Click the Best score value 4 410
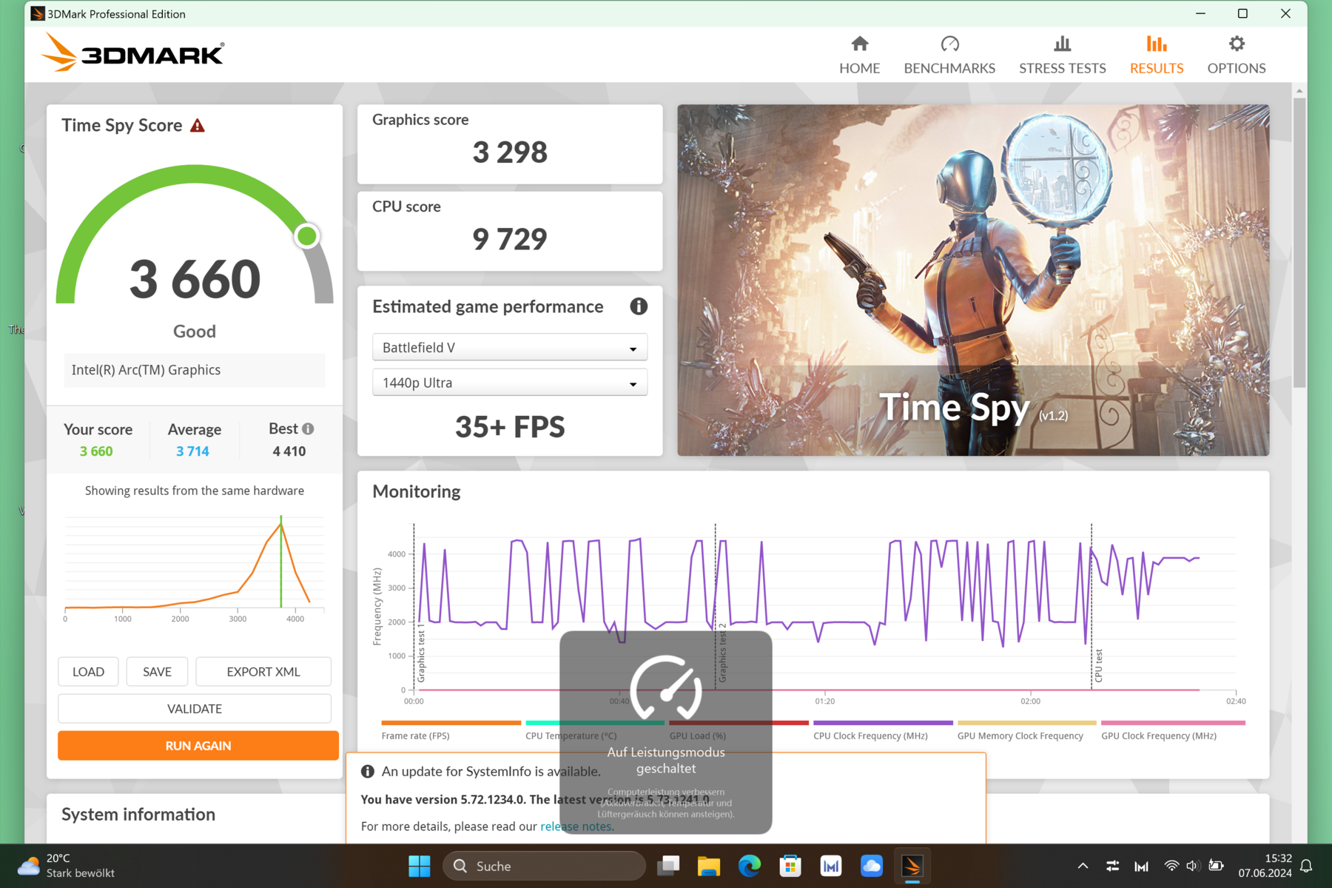The height and width of the screenshot is (888, 1332). (289, 451)
